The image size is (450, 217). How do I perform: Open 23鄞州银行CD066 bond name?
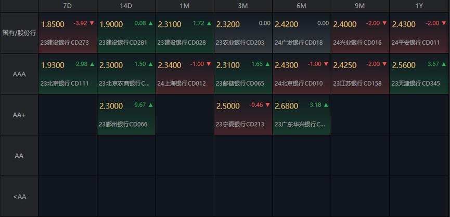[123, 125]
